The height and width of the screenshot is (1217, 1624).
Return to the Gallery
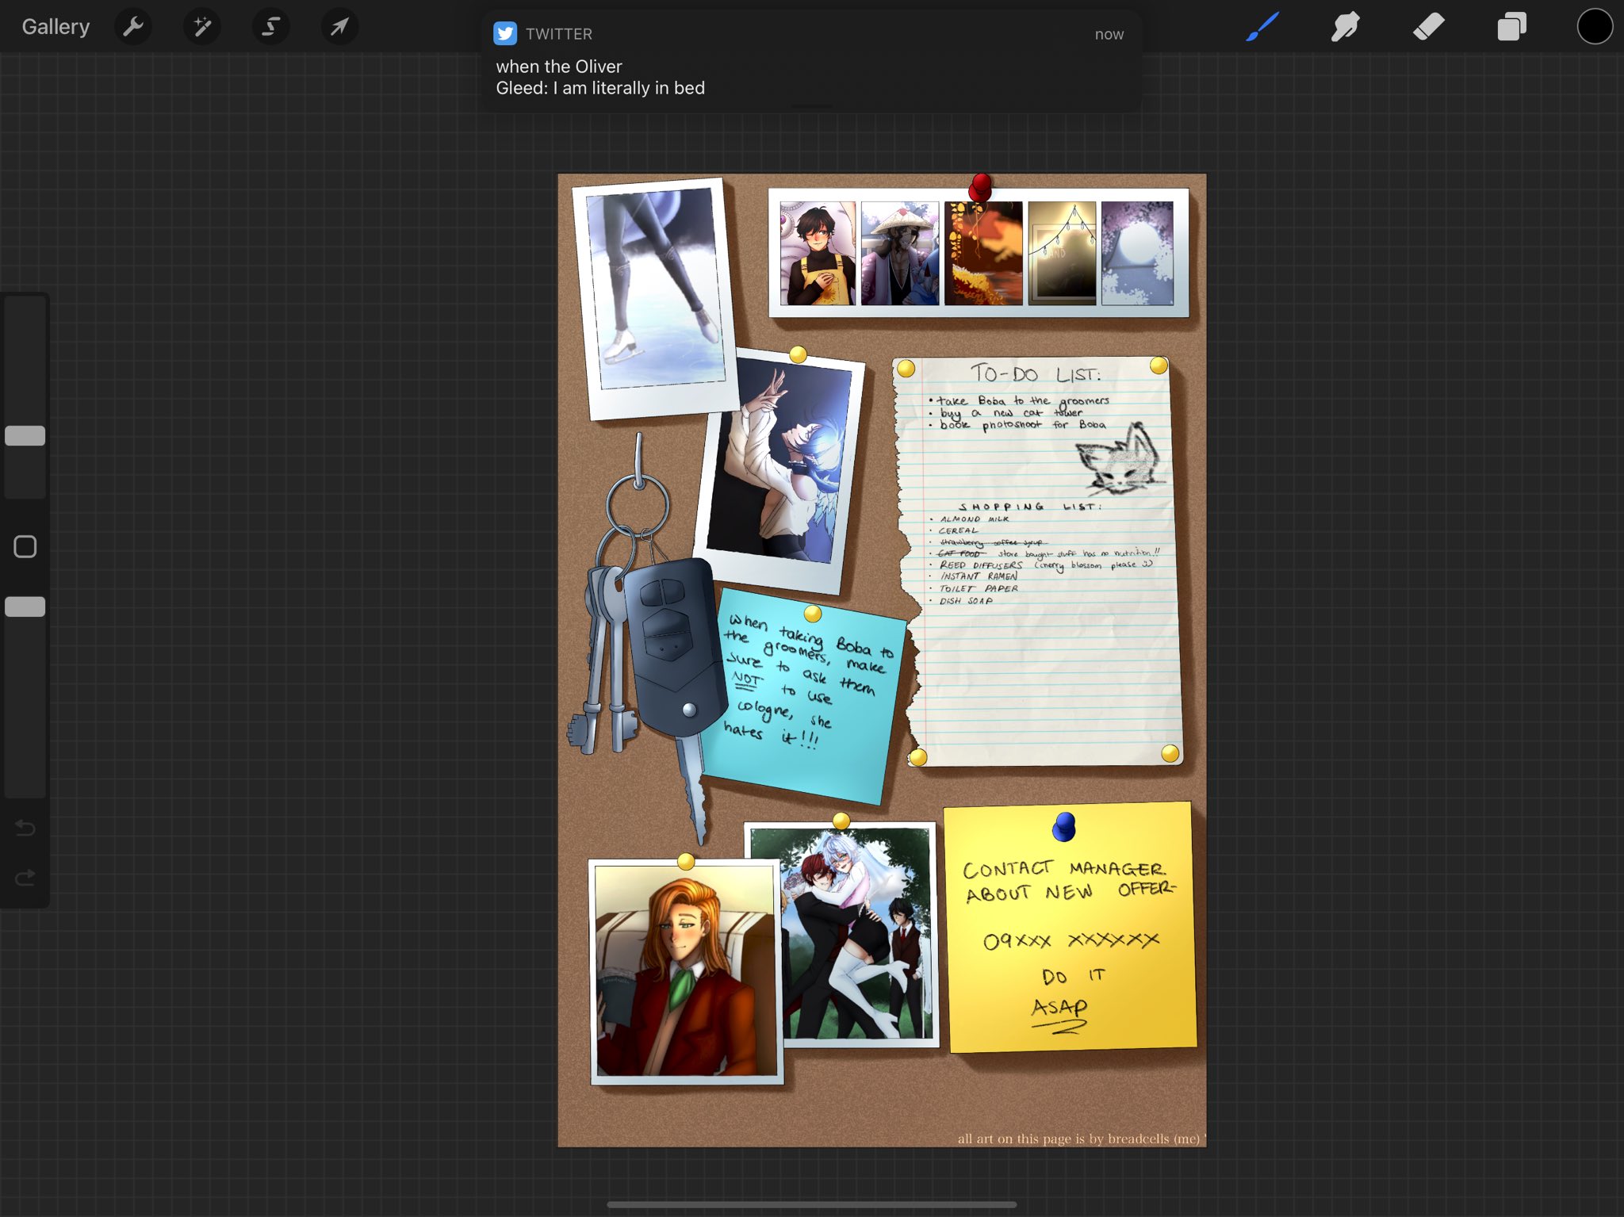coord(56,27)
